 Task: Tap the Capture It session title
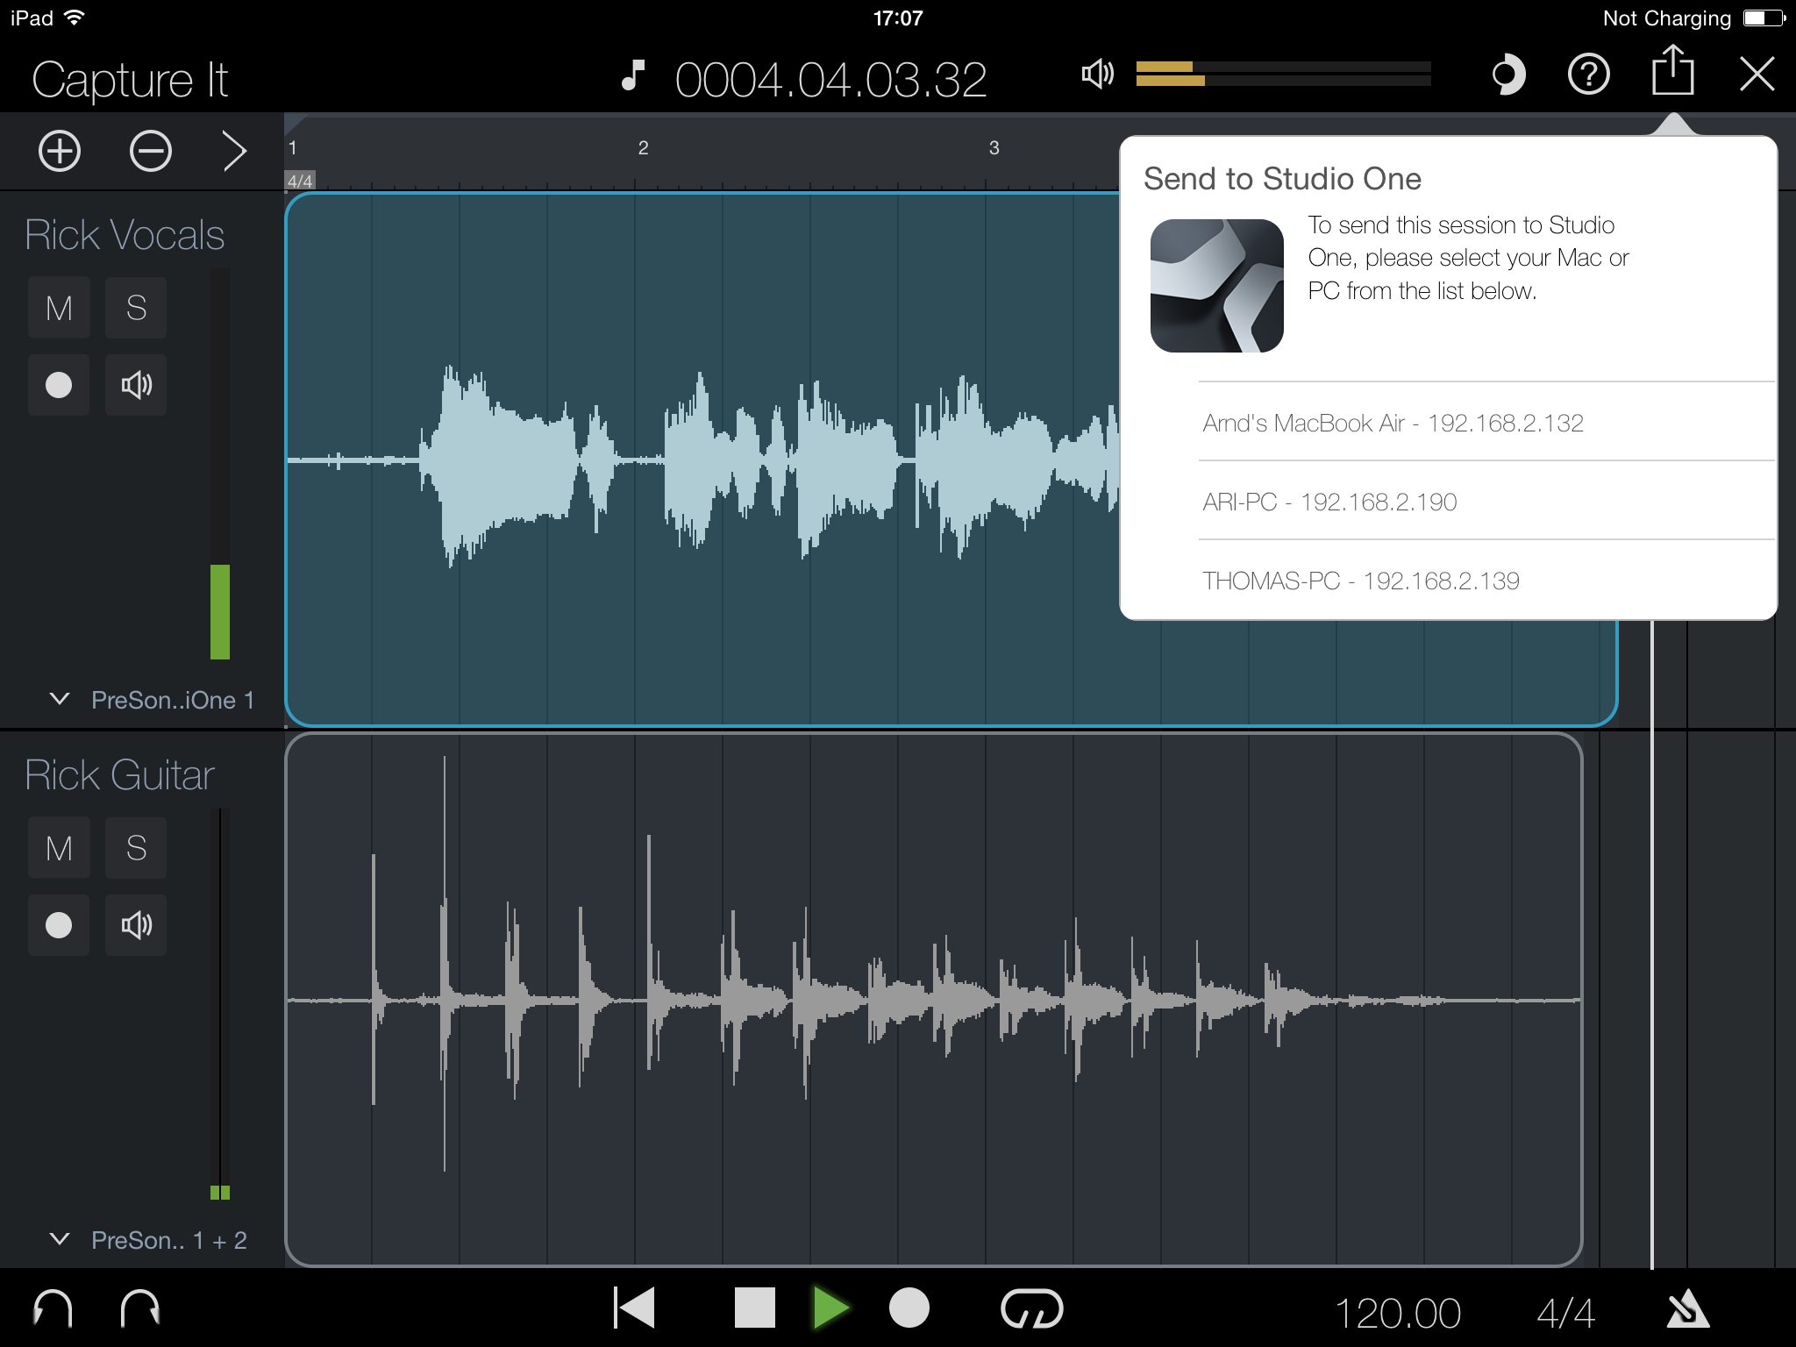[130, 81]
